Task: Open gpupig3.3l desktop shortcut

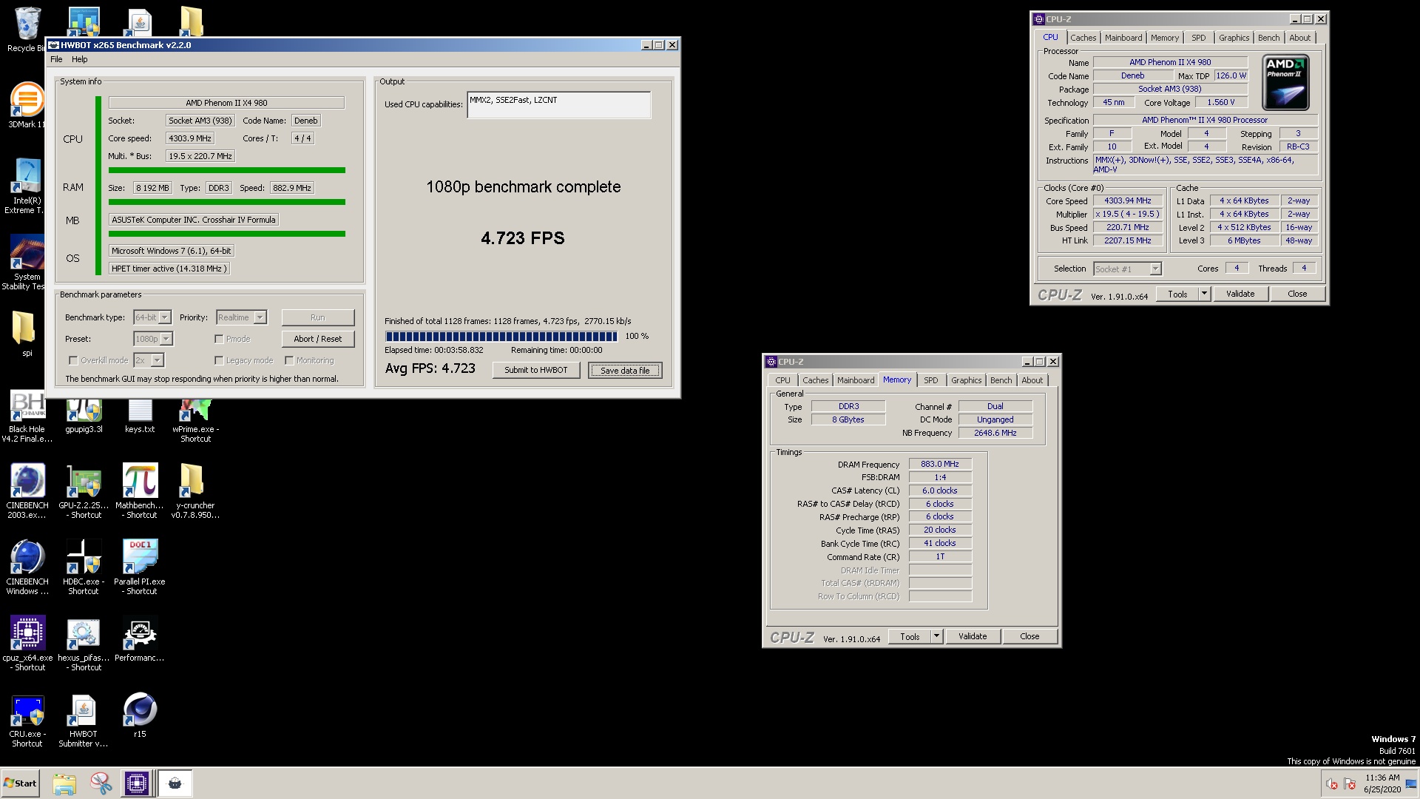Action: (x=84, y=416)
